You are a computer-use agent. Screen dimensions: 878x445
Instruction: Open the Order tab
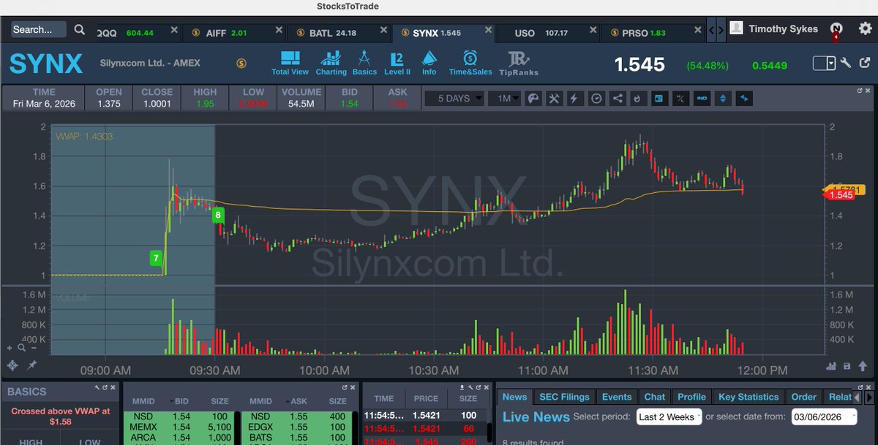point(803,397)
